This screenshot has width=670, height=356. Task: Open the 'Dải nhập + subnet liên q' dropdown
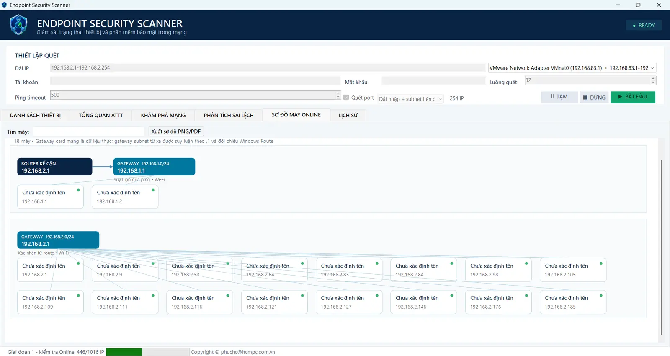click(x=410, y=99)
